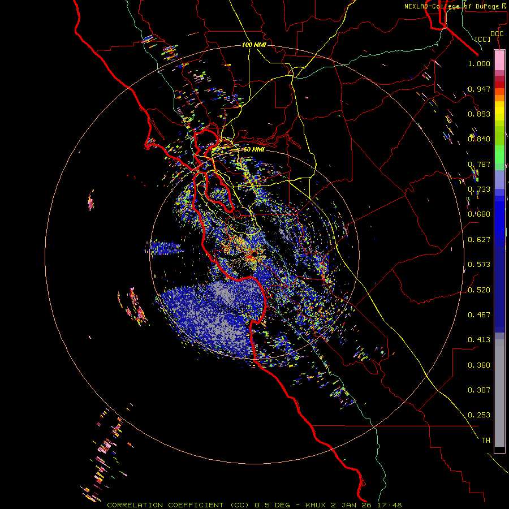Click the 100 NMI range ring label
The image size is (509, 509).
pos(254,45)
